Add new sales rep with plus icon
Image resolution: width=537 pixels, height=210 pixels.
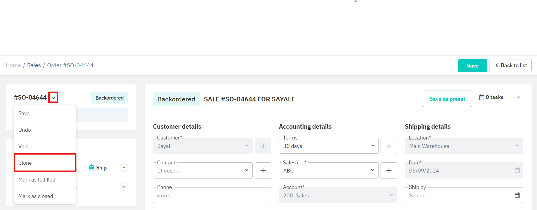pos(389,171)
